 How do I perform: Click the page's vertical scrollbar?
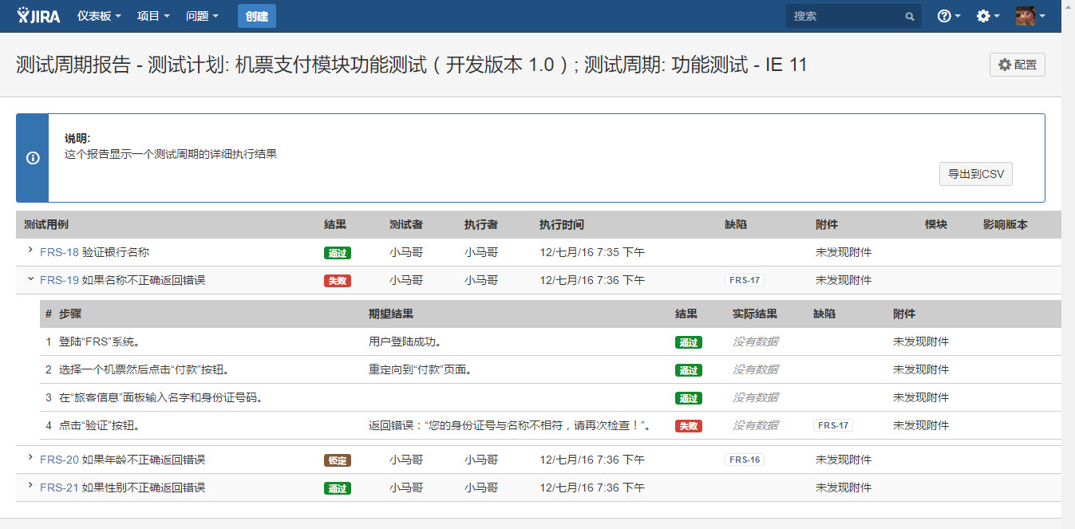pyautogui.click(x=1068, y=264)
